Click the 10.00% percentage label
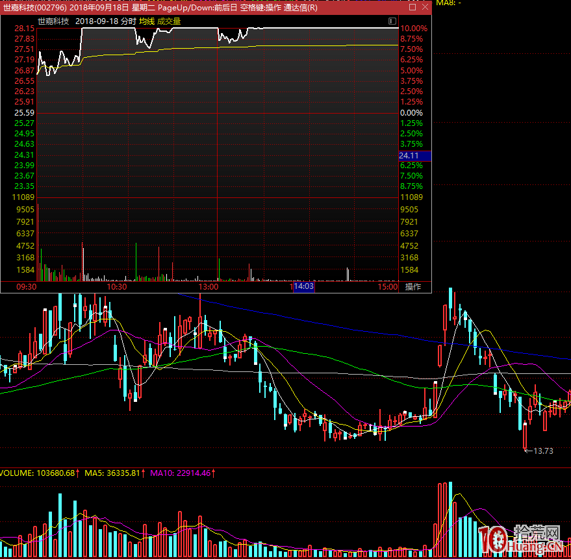 tap(414, 29)
